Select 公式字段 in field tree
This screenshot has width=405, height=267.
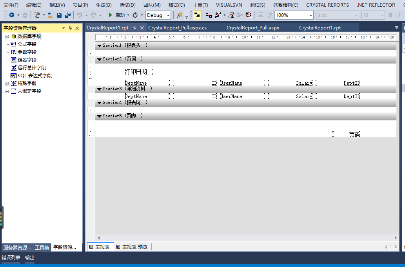click(x=27, y=44)
